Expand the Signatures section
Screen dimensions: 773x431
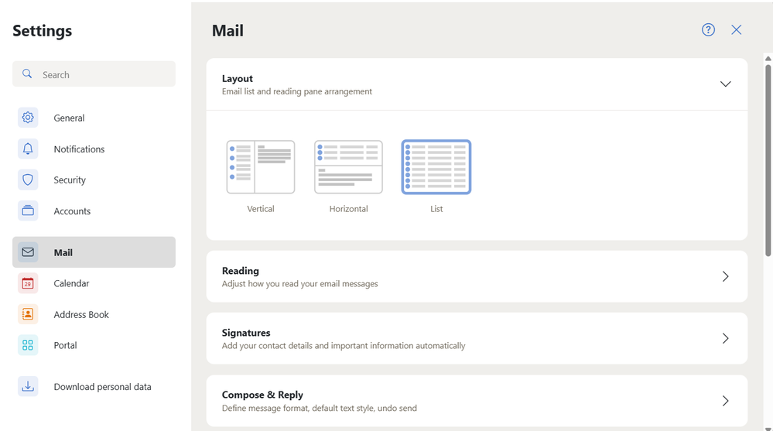(725, 338)
